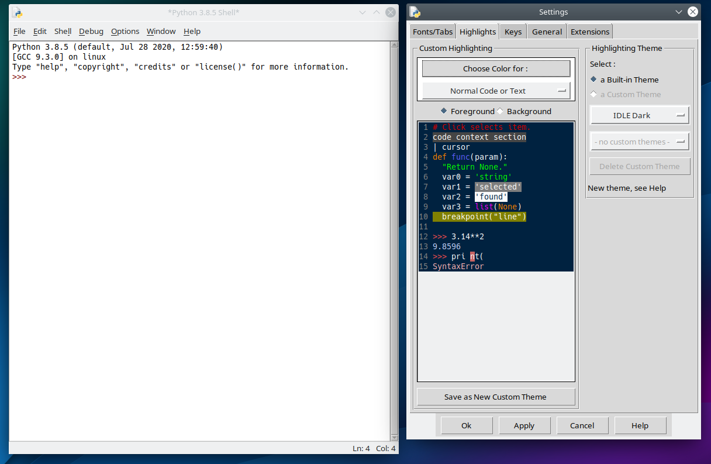Viewport: 711px width, 464px height.
Task: Click the Col: 4 status indicator
Action: (x=386, y=448)
